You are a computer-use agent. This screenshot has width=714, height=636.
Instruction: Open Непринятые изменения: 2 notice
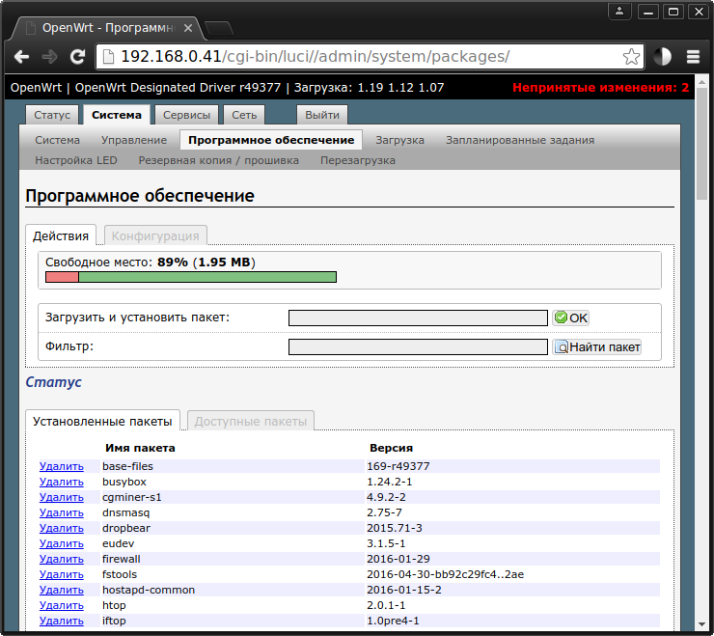pyautogui.click(x=600, y=88)
